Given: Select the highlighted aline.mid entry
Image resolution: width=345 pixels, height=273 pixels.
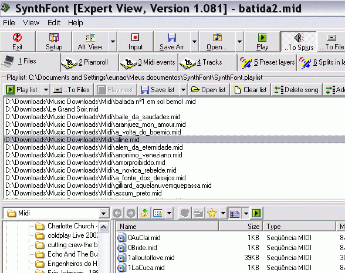Looking at the screenshot, I should (x=175, y=140).
